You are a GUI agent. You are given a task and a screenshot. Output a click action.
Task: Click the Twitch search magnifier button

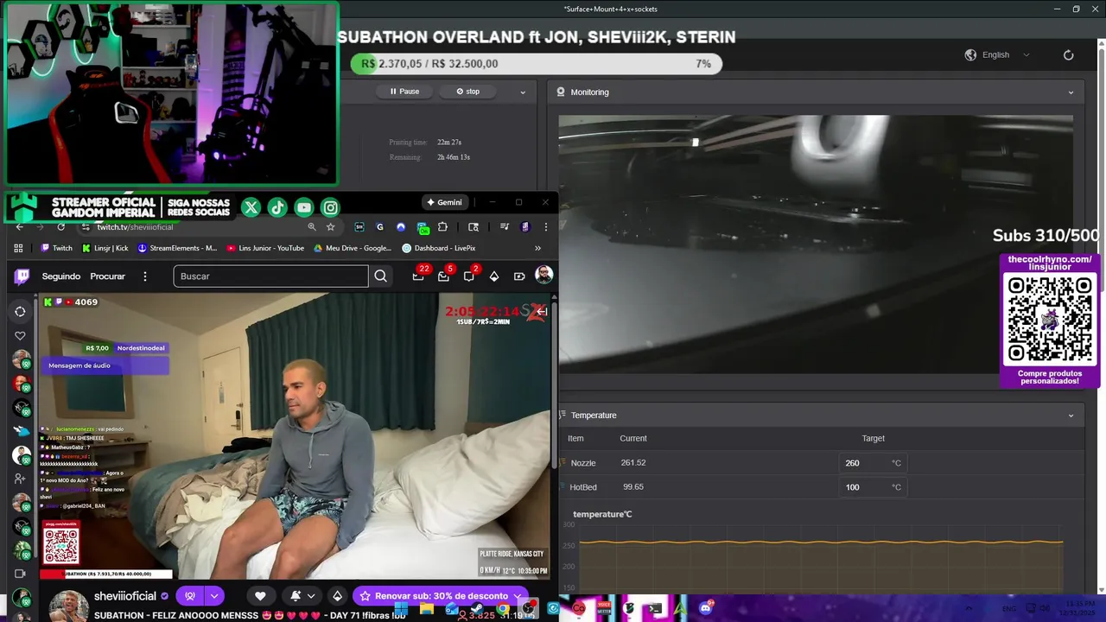click(x=380, y=276)
